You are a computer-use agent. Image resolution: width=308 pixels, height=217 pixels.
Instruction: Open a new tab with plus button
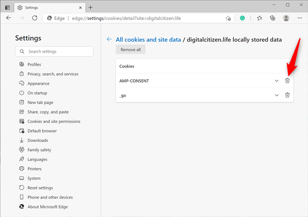(90, 8)
